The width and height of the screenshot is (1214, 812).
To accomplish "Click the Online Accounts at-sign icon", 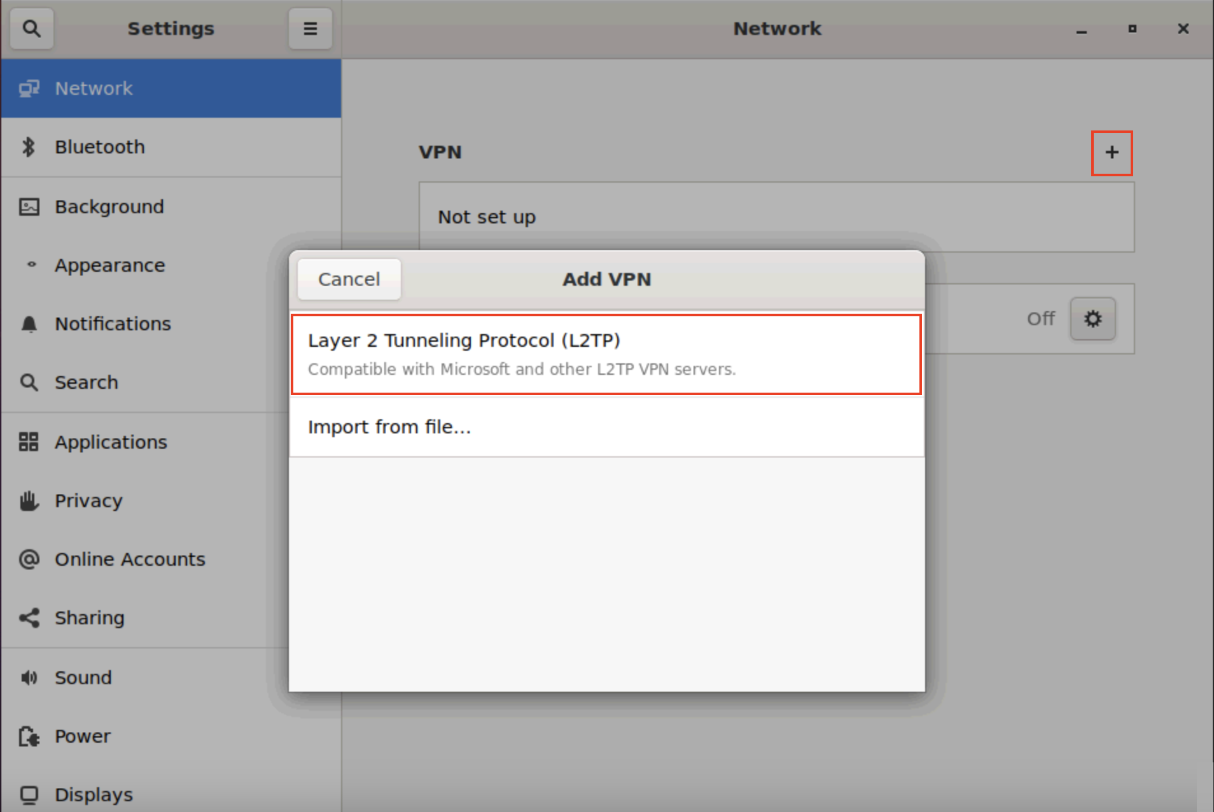I will point(29,559).
